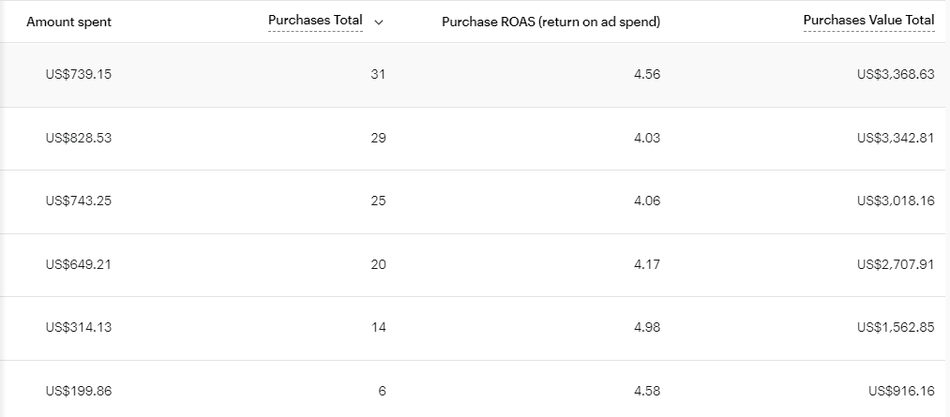Click the US$743.25 amount spent value

(x=78, y=201)
